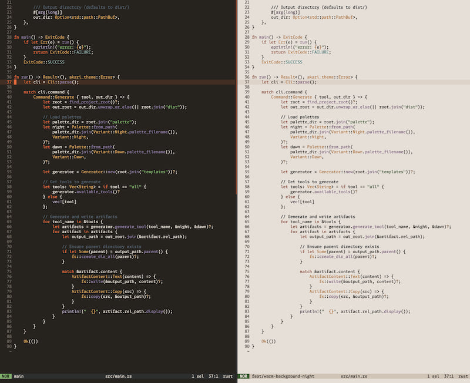Click '37:1' cursor position in light pane
The image size is (470, 383).
(x=448, y=376)
